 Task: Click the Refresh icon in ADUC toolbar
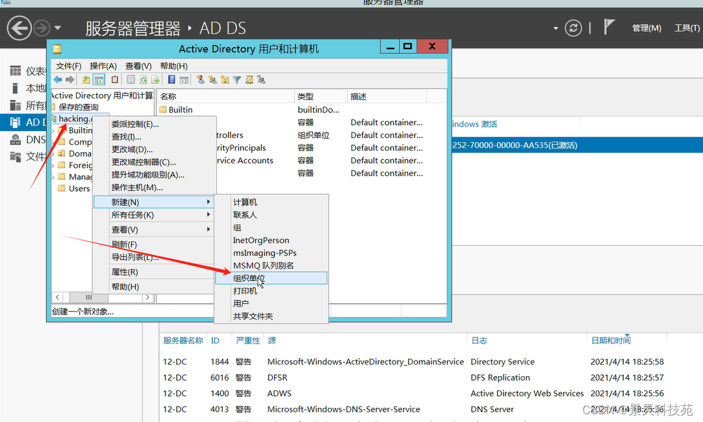(x=143, y=80)
